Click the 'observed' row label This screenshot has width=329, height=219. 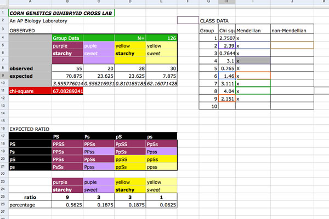pyautogui.click(x=30, y=68)
